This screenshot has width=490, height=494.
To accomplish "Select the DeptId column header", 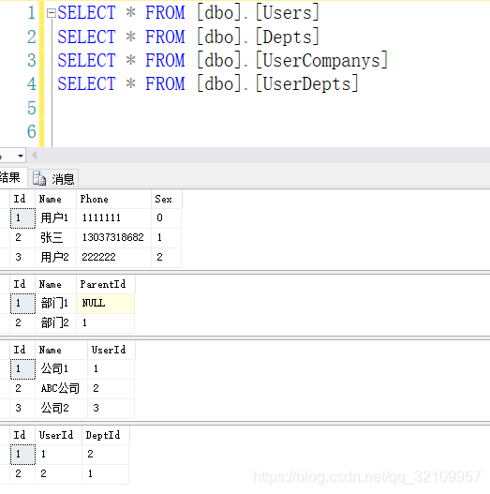I will pos(106,435).
